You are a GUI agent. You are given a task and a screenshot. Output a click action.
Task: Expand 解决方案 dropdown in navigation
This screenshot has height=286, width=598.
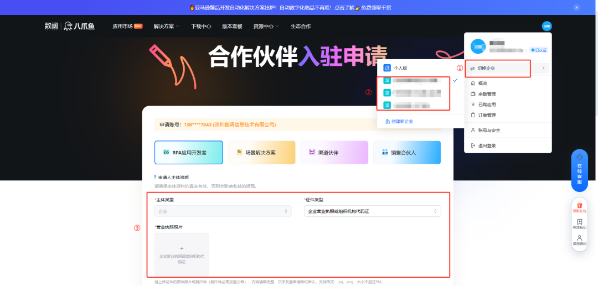pyautogui.click(x=167, y=27)
